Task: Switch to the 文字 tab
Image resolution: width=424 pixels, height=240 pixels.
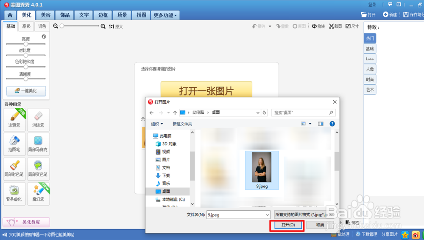Action: [x=84, y=15]
